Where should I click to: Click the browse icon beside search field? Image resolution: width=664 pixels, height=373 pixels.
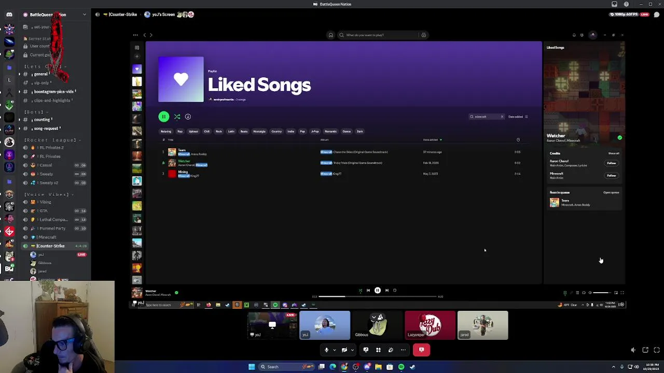point(423,35)
